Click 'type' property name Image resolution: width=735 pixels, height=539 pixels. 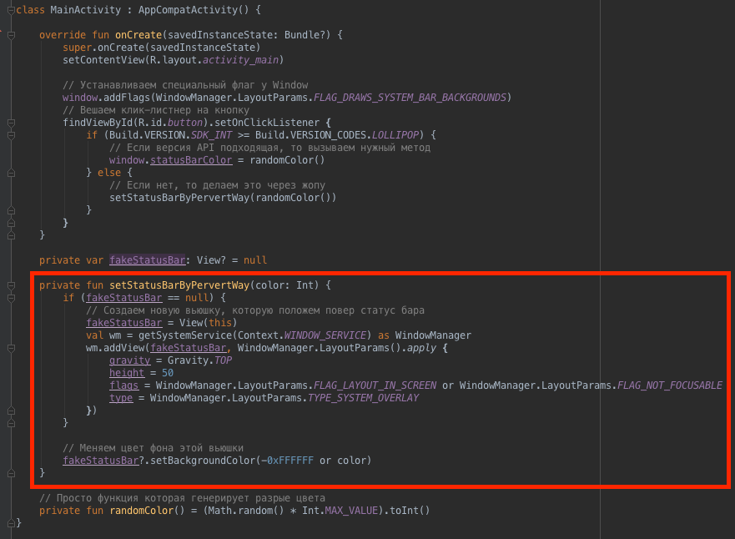[121, 398]
